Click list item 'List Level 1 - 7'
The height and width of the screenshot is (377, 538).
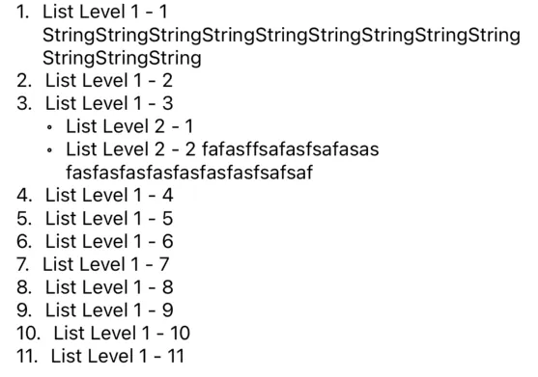click(x=106, y=264)
